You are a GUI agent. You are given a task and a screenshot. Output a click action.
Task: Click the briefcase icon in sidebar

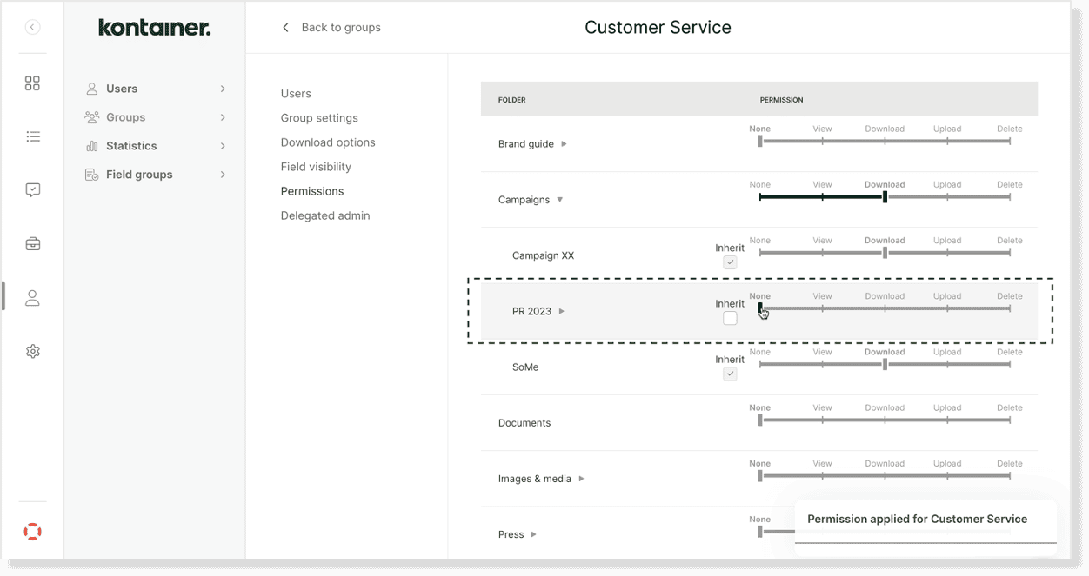32,244
